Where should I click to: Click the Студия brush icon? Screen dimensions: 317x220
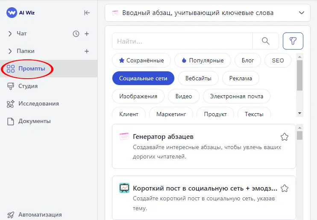point(11,86)
